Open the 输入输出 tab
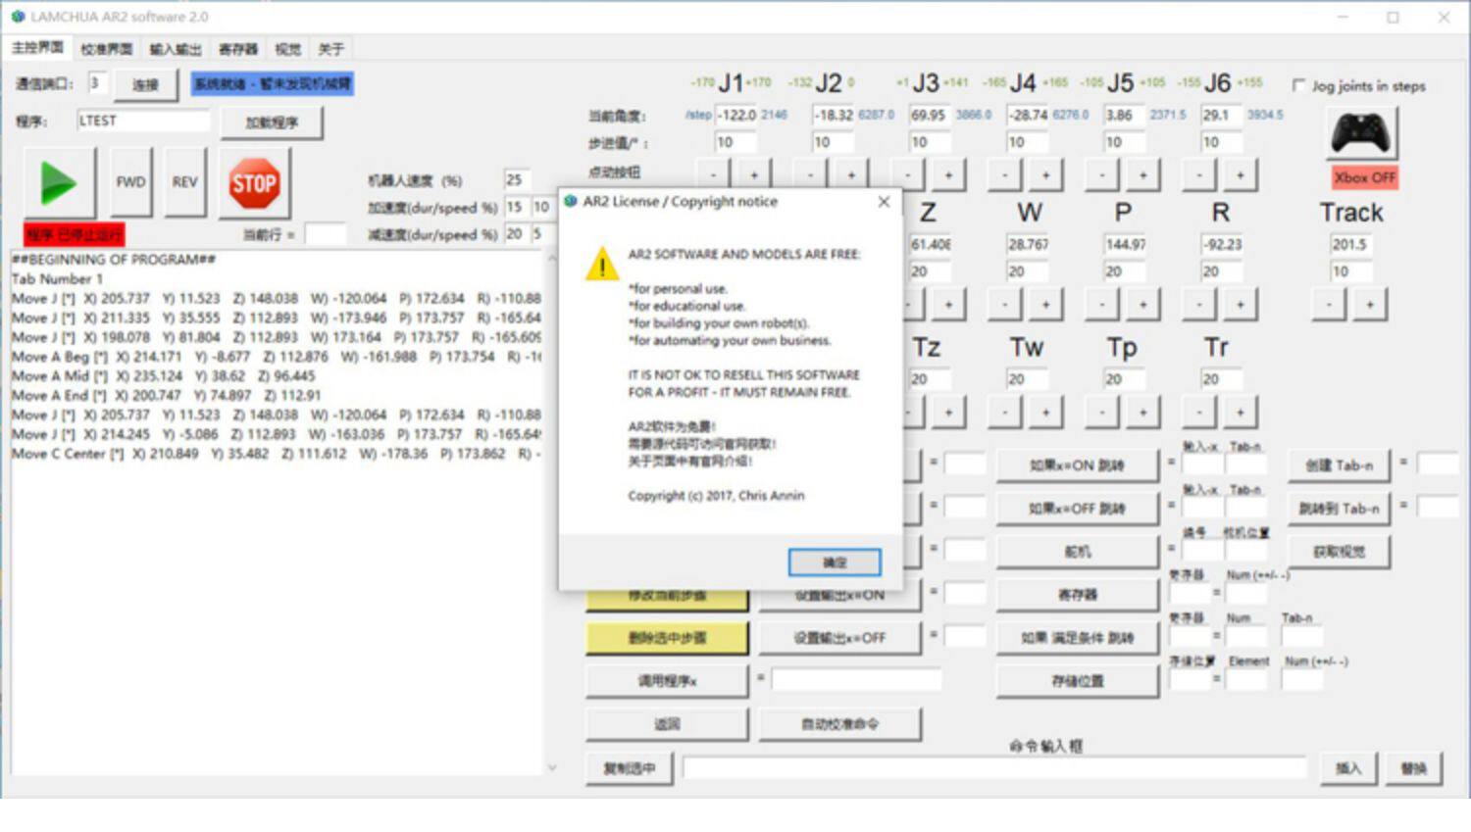 (176, 49)
